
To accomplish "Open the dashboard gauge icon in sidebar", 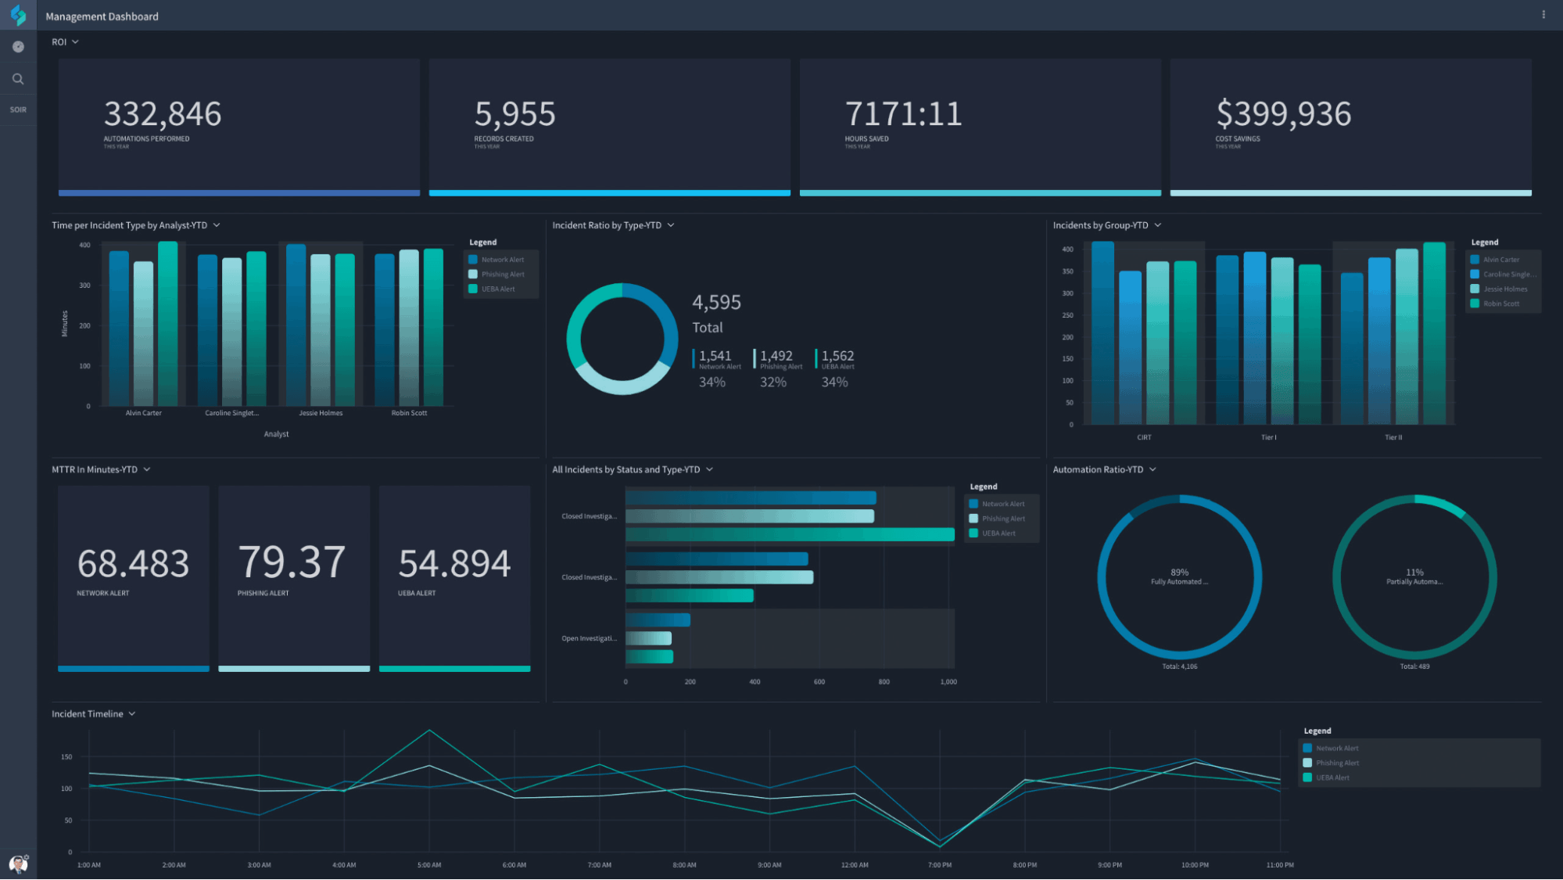I will coord(18,47).
